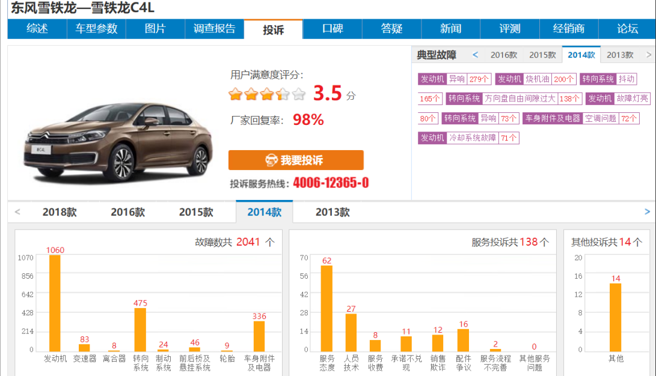This screenshot has width=656, height=376.
Task: Open 车身附件及电器 空调问题 72个 tag
Action: point(581,118)
